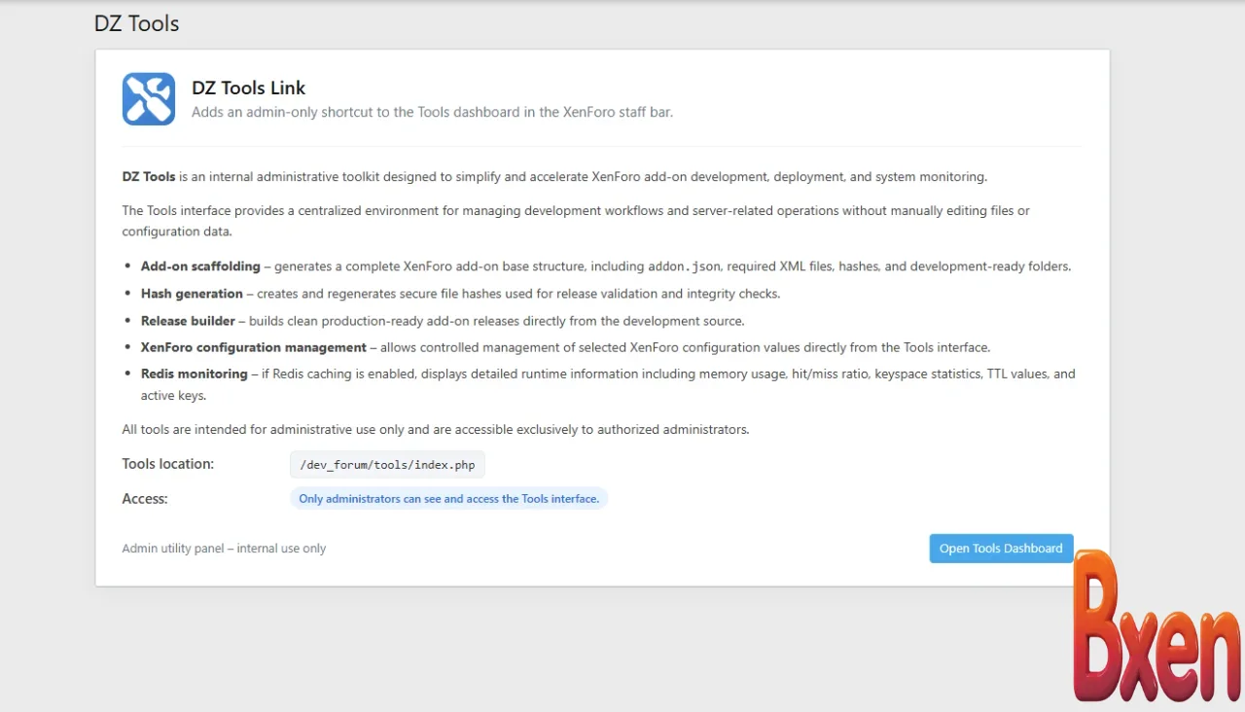
Task: Select the addon.json inline code text
Action: (683, 266)
